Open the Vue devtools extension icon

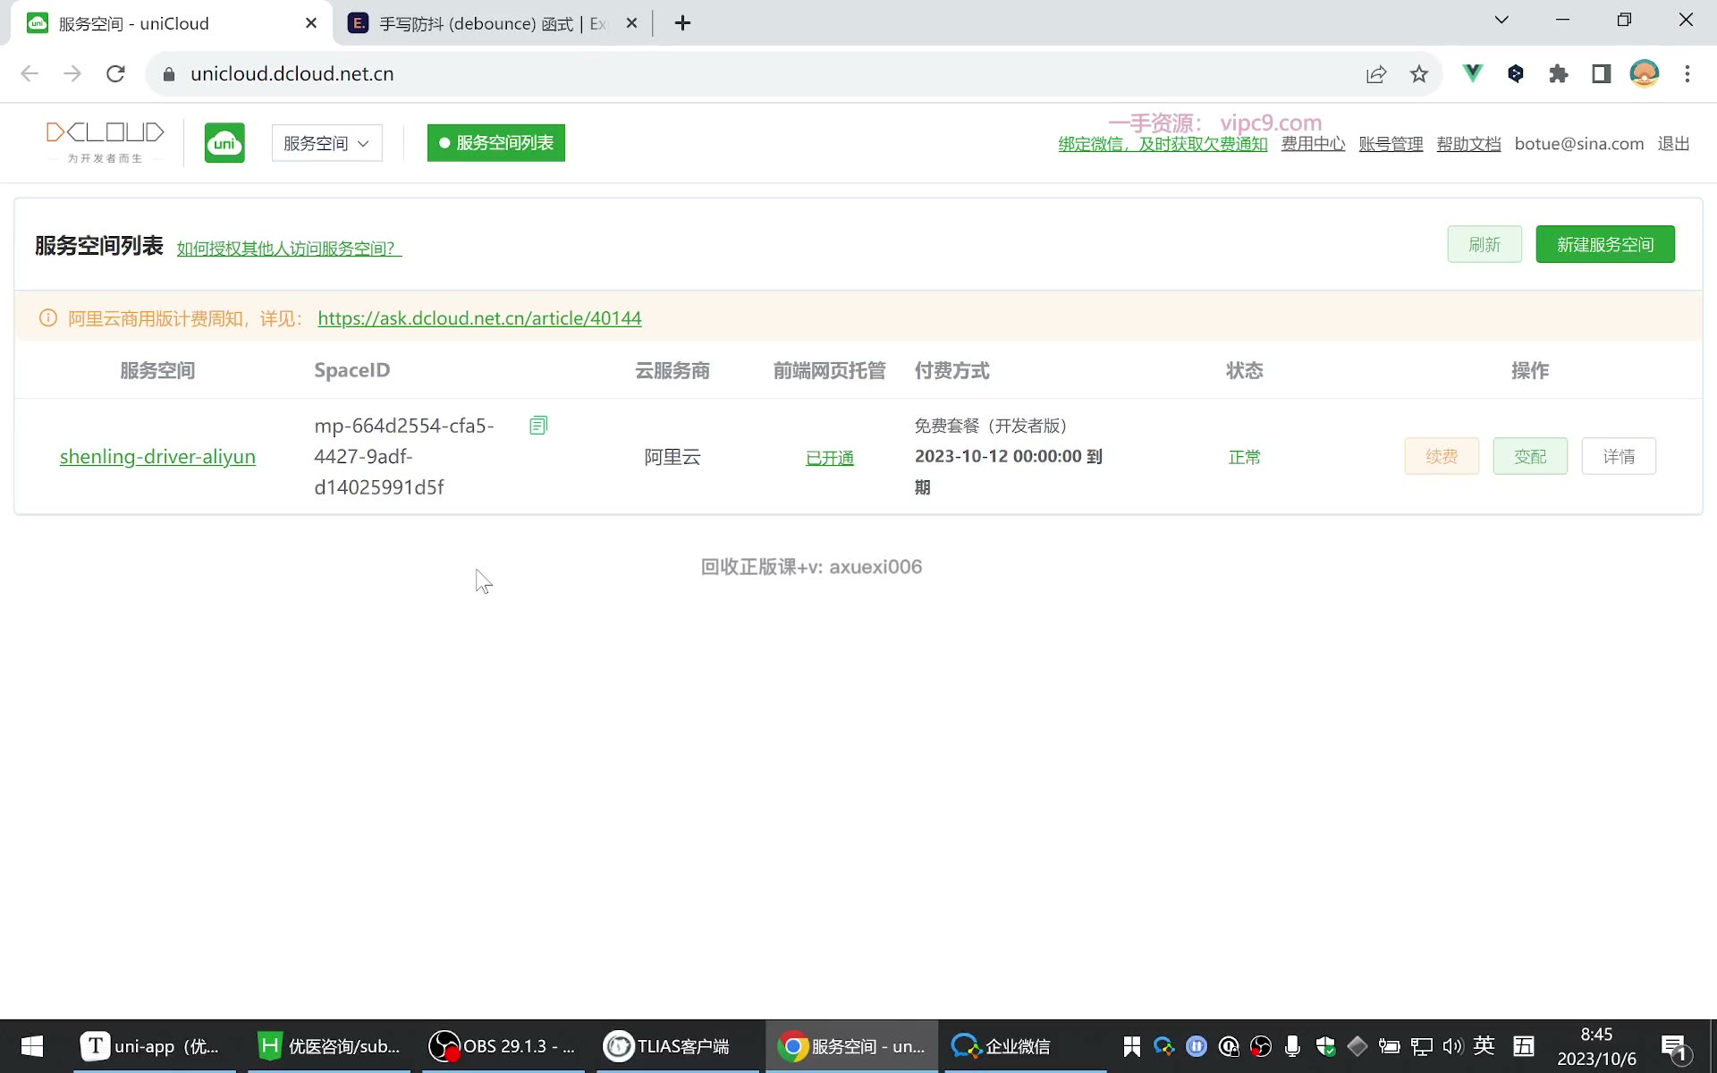pyautogui.click(x=1472, y=73)
